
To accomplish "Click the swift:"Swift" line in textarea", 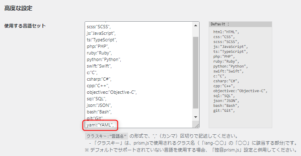I will [99, 66].
